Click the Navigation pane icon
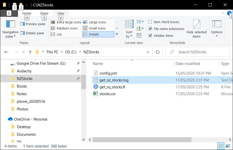233x150 pixels. (11, 24)
